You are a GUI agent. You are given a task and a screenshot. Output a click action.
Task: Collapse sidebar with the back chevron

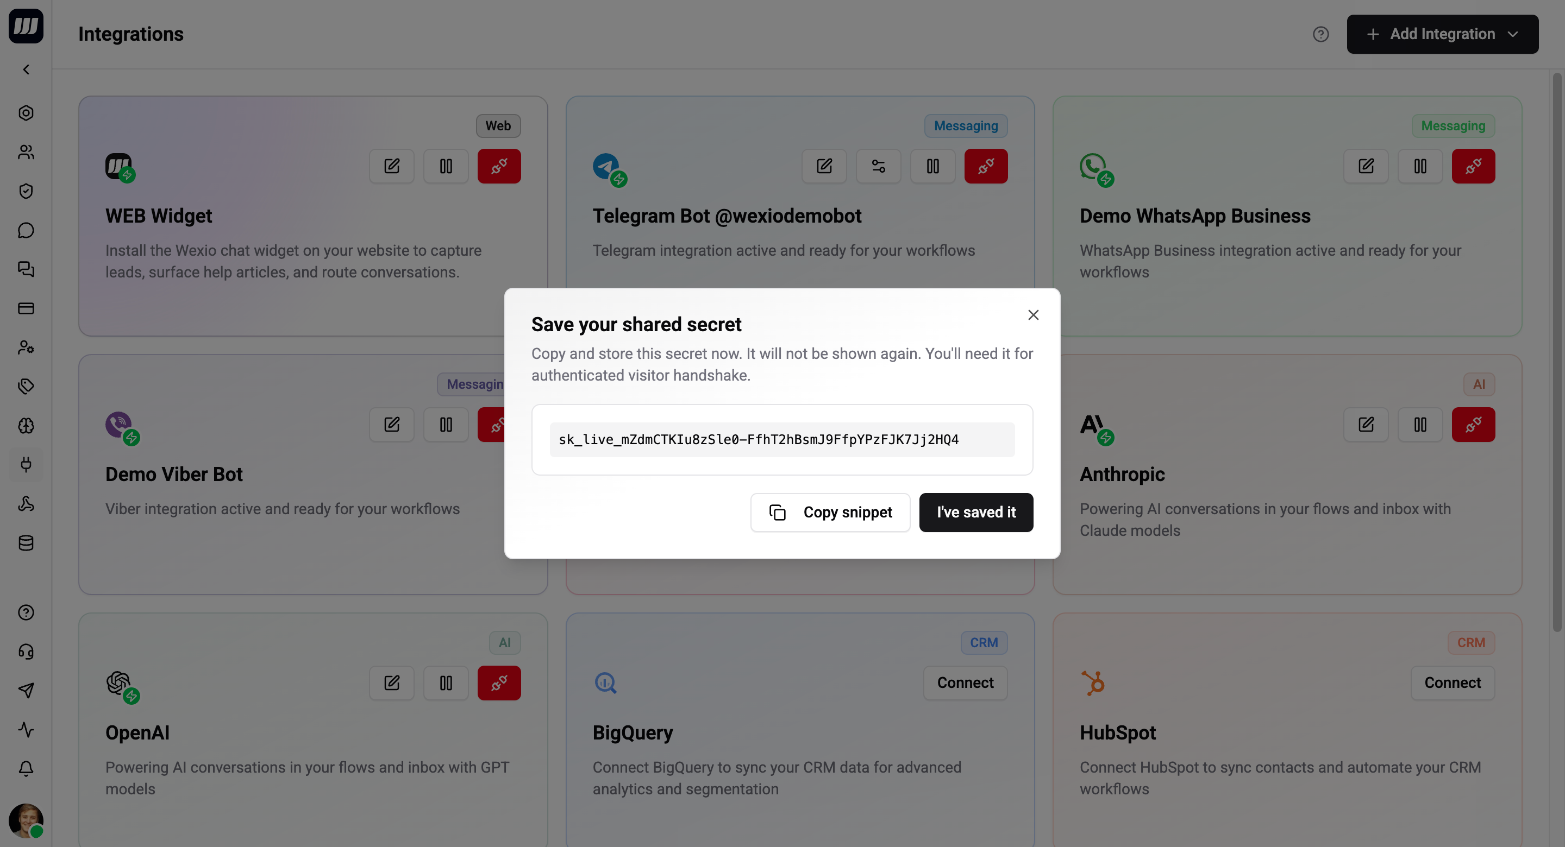pos(26,70)
